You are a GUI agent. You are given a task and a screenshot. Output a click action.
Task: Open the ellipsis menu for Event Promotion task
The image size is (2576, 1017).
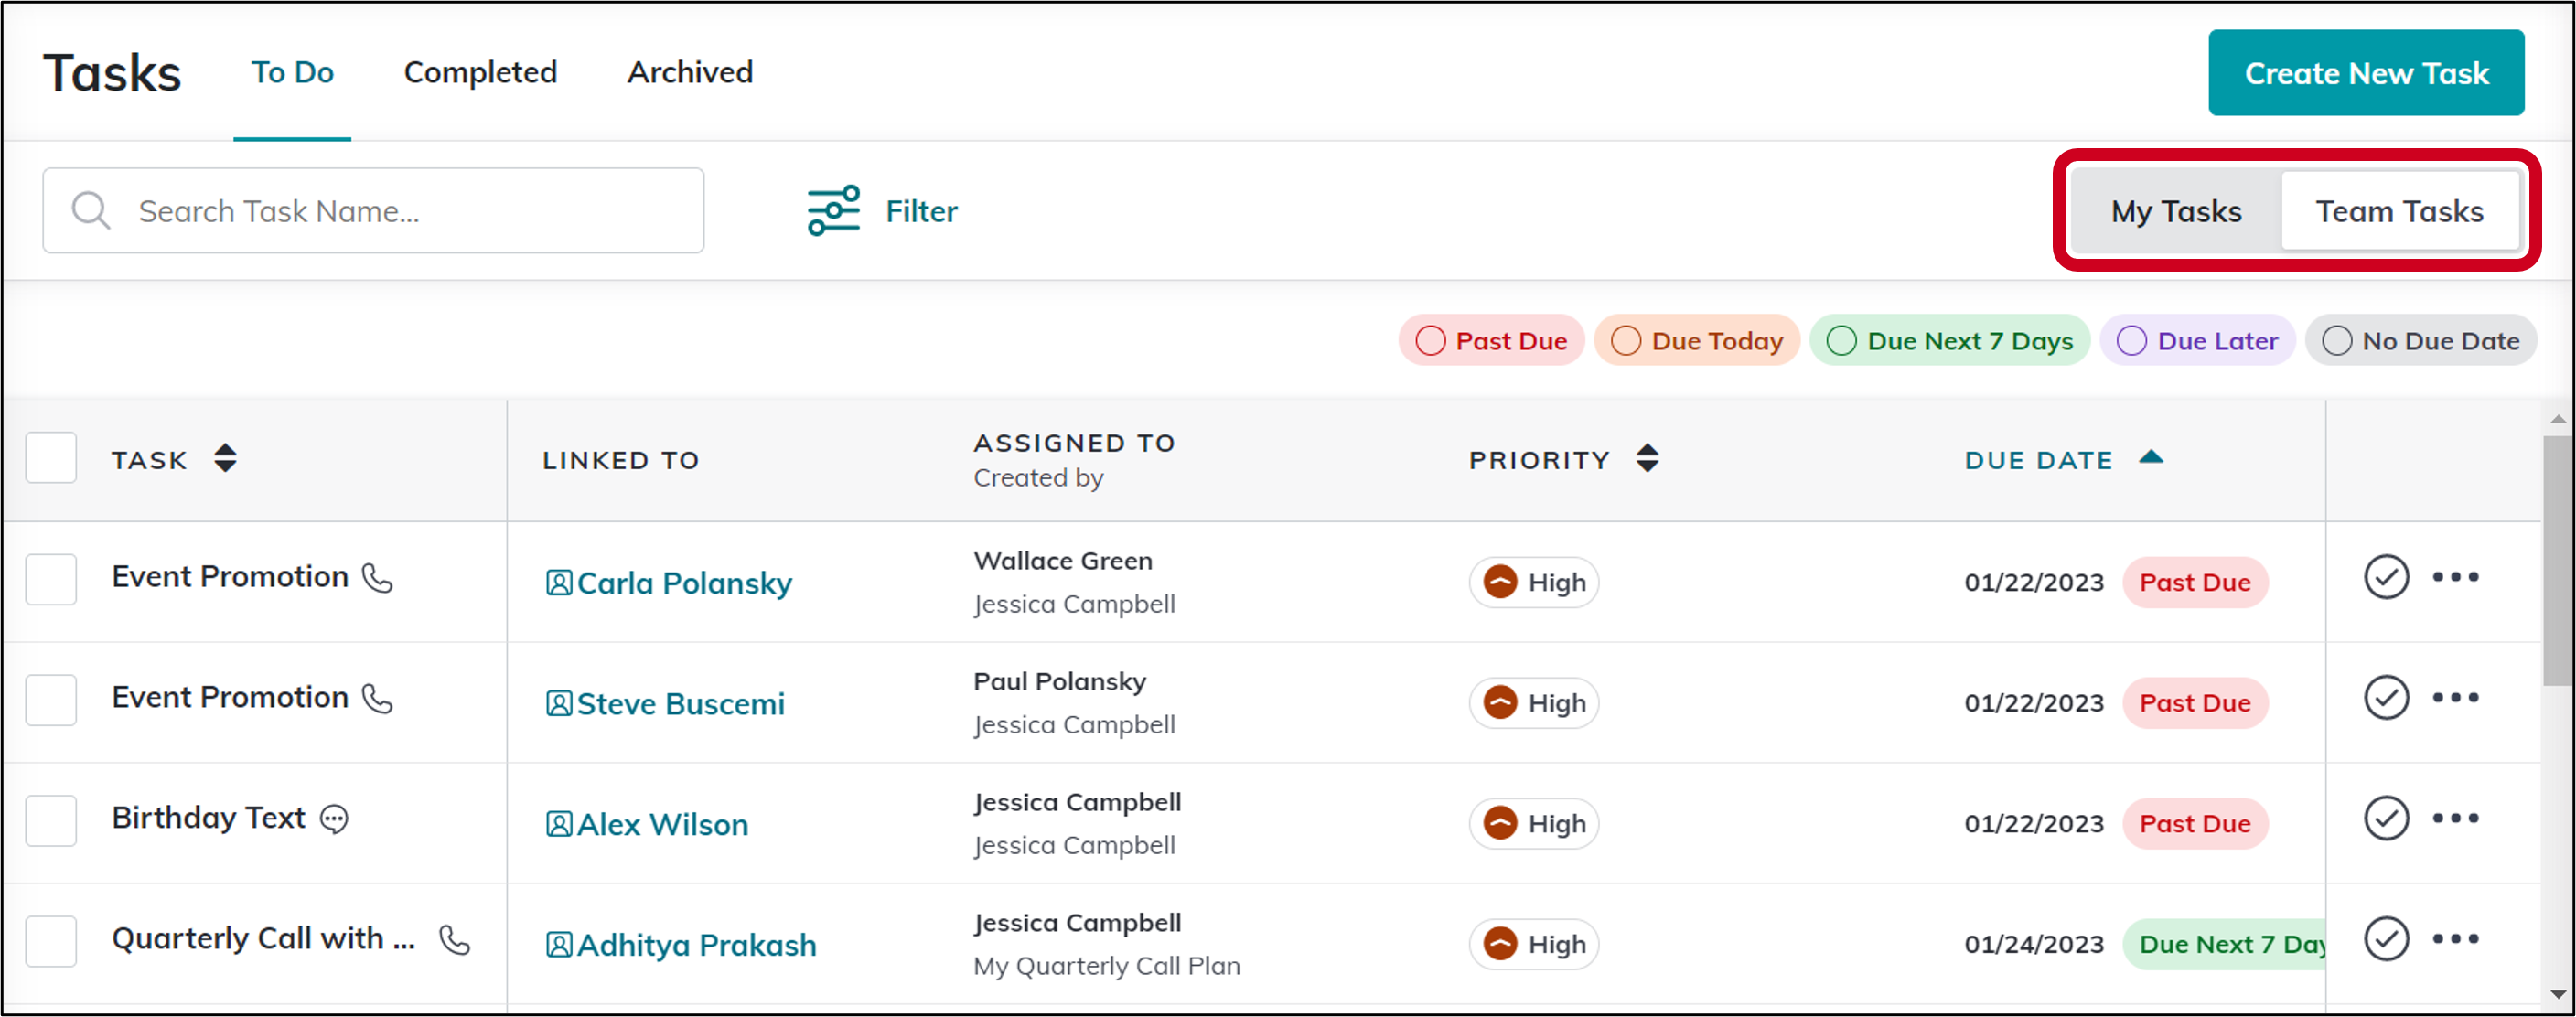[x=2458, y=577]
